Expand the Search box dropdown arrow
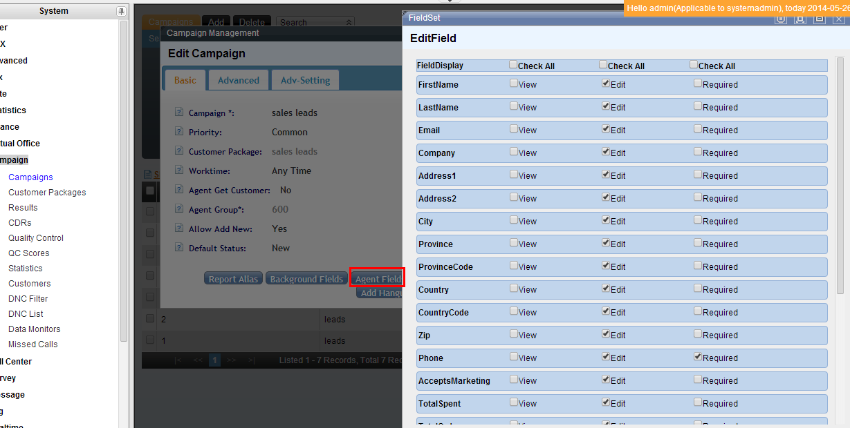The width and height of the screenshot is (850, 428). (349, 23)
